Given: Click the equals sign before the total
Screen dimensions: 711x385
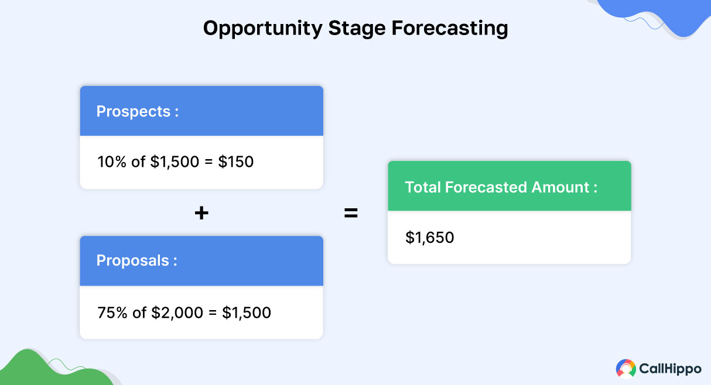Looking at the screenshot, I should click(x=350, y=214).
